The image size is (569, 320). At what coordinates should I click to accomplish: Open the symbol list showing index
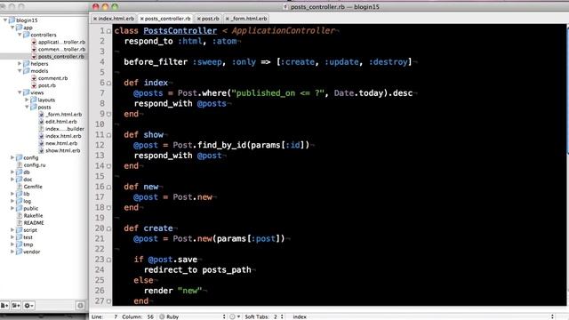click(423, 316)
